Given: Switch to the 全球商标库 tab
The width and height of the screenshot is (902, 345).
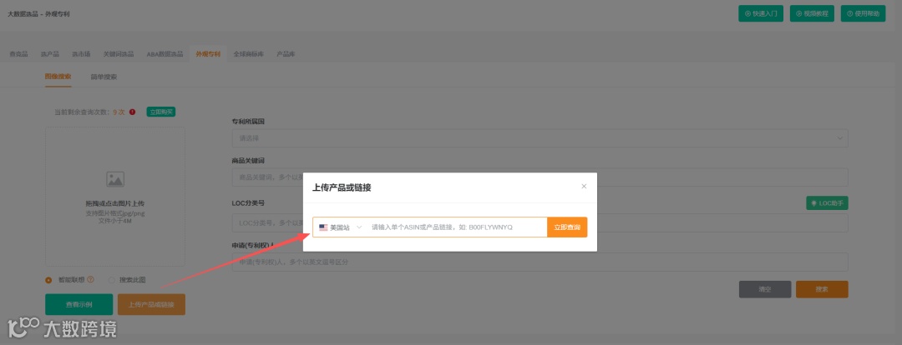Looking at the screenshot, I should 249,54.
